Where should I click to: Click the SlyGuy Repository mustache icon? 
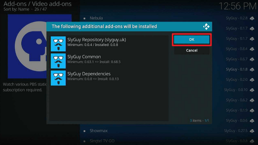coord(58,44)
